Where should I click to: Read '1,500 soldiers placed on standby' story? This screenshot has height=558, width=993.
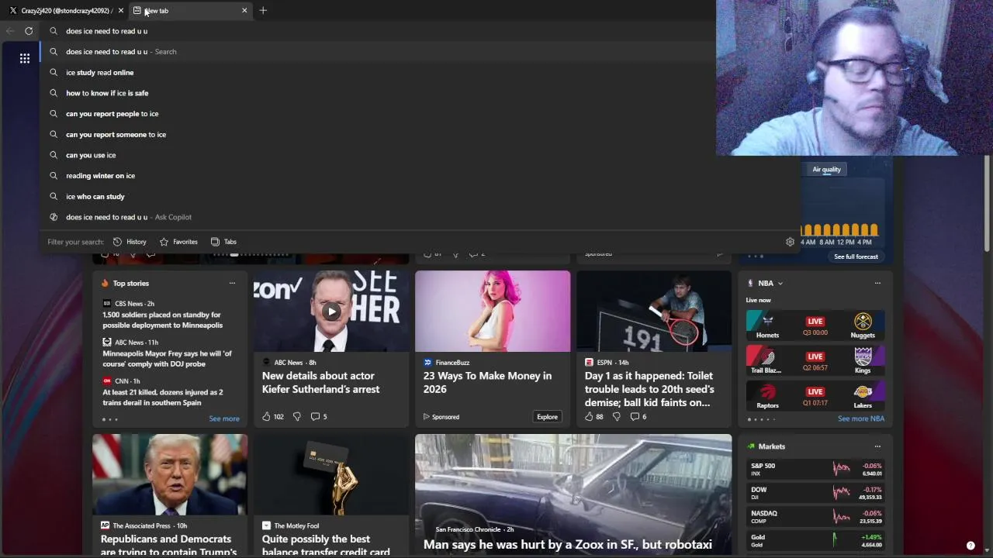click(x=162, y=320)
